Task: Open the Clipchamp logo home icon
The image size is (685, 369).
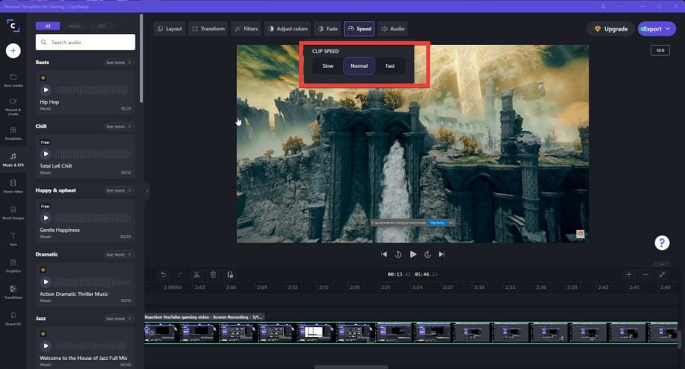Action: [13, 26]
